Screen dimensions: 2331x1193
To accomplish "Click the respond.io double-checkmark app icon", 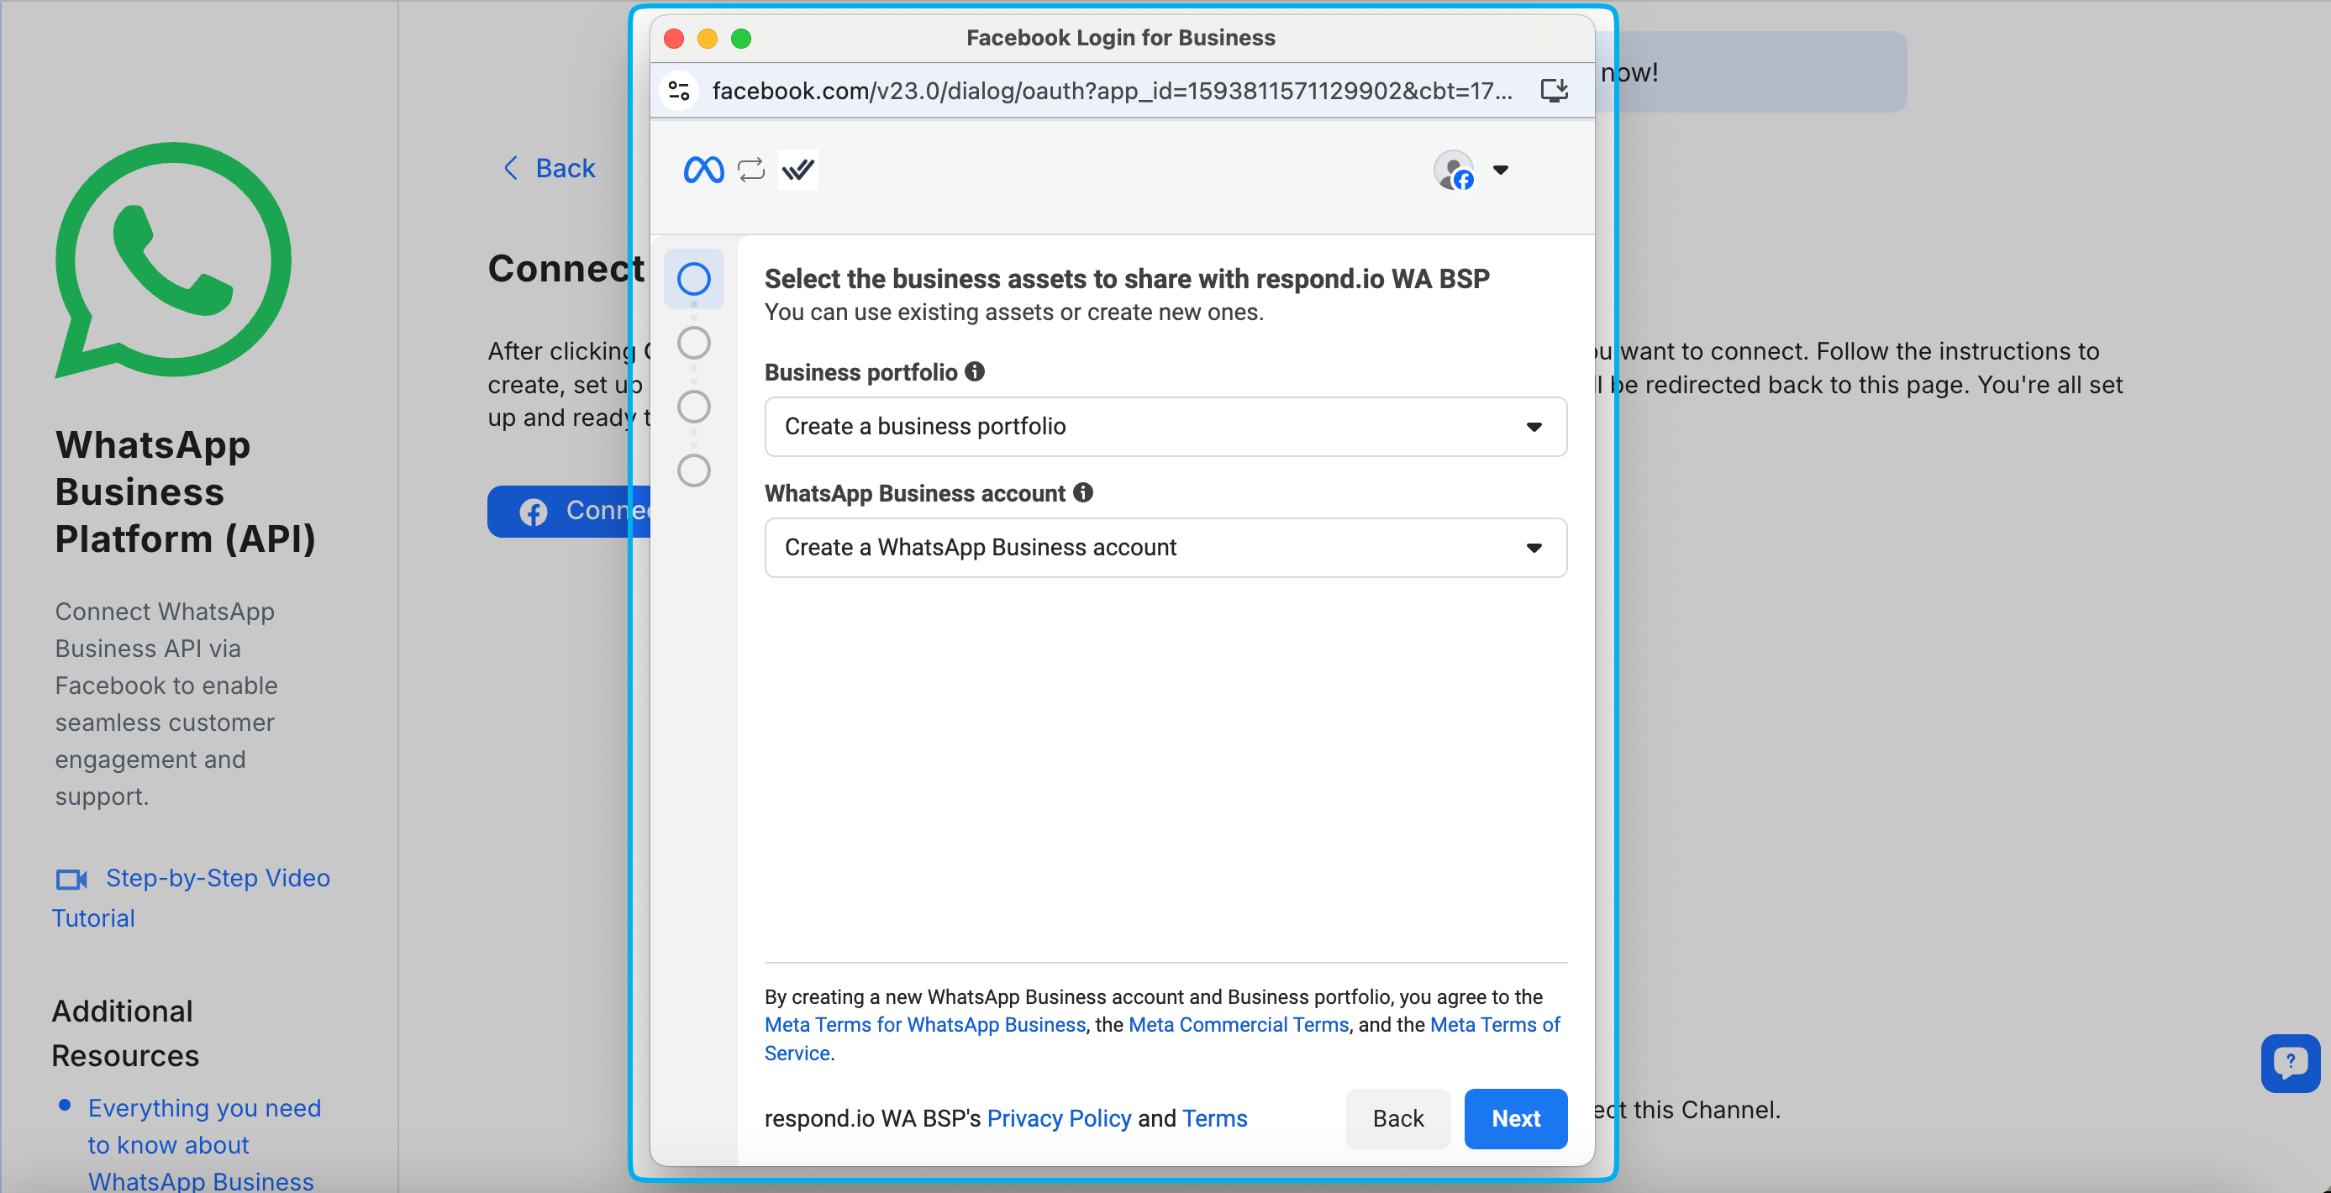I will coord(798,169).
